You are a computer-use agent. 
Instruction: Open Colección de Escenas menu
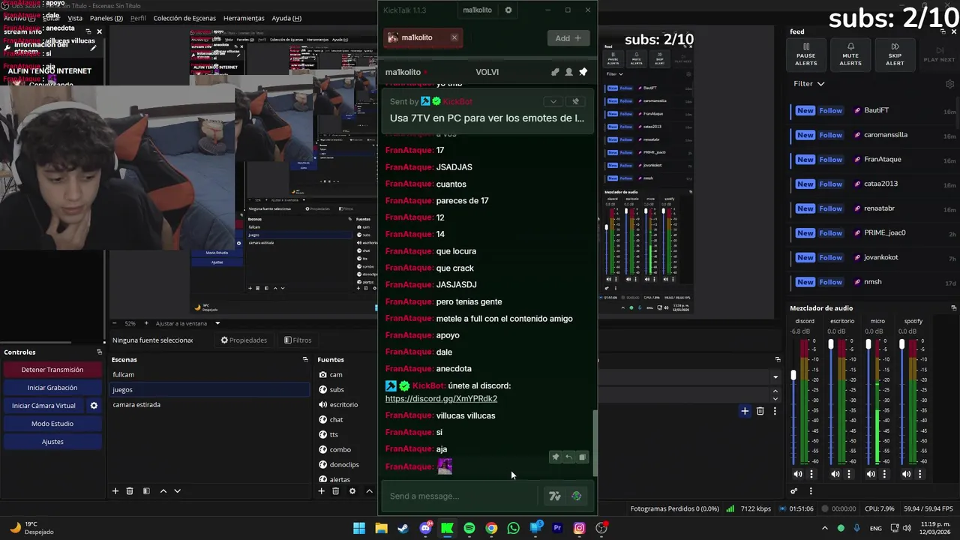tap(184, 18)
